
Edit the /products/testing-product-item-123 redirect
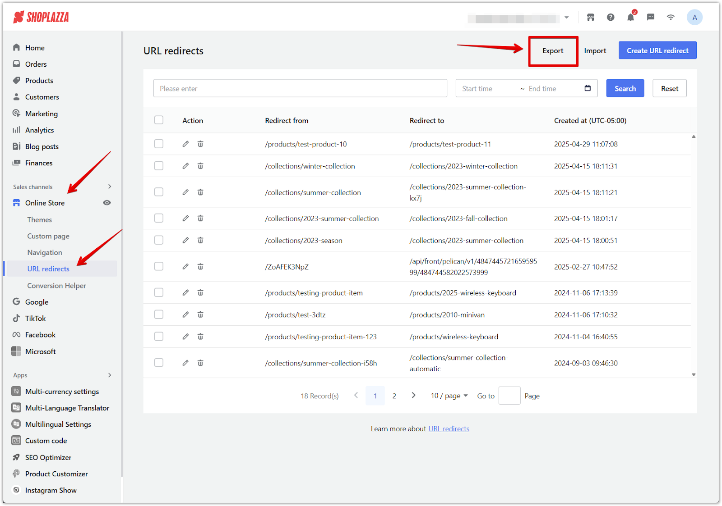click(185, 337)
